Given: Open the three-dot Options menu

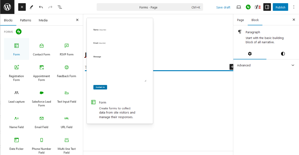Looking at the screenshot, I should coord(294,7).
